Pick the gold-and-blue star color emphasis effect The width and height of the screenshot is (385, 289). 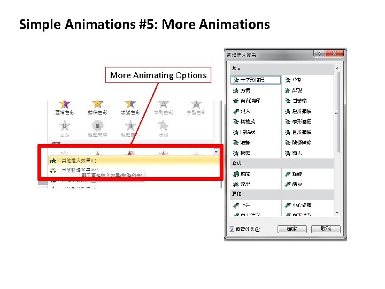point(130,108)
